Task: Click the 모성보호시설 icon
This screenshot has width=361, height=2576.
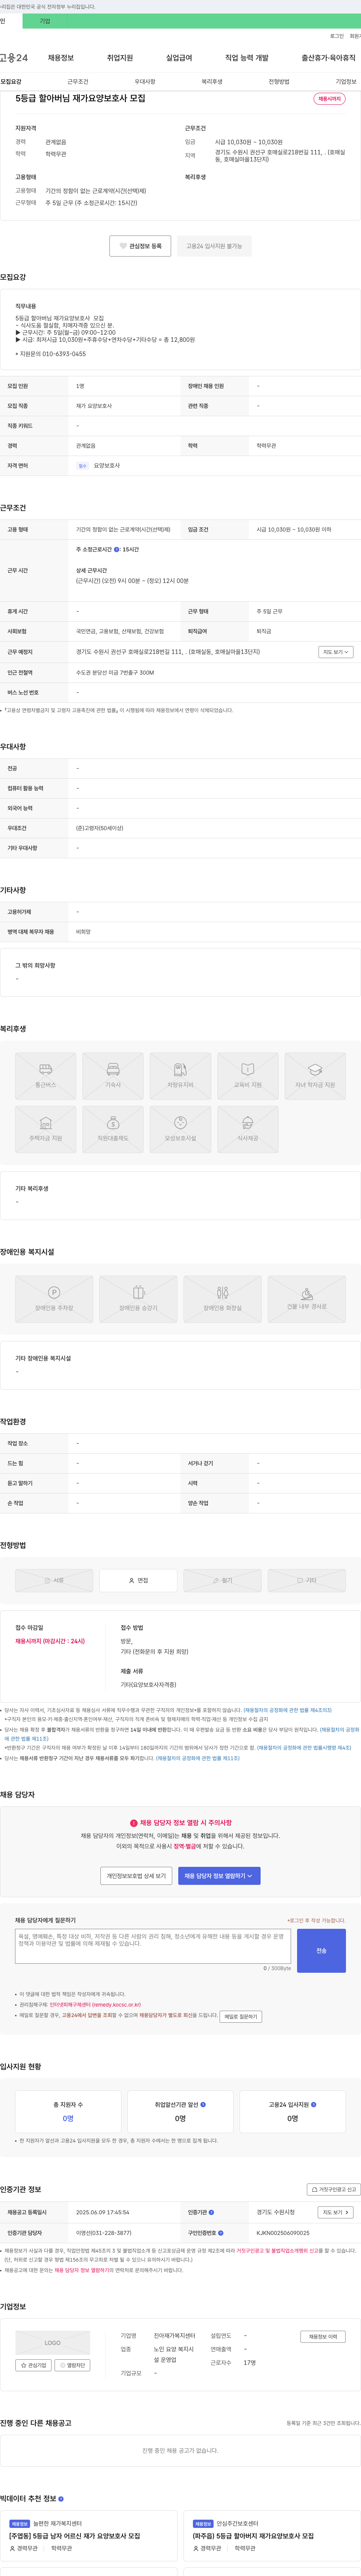Action: pos(180,1129)
